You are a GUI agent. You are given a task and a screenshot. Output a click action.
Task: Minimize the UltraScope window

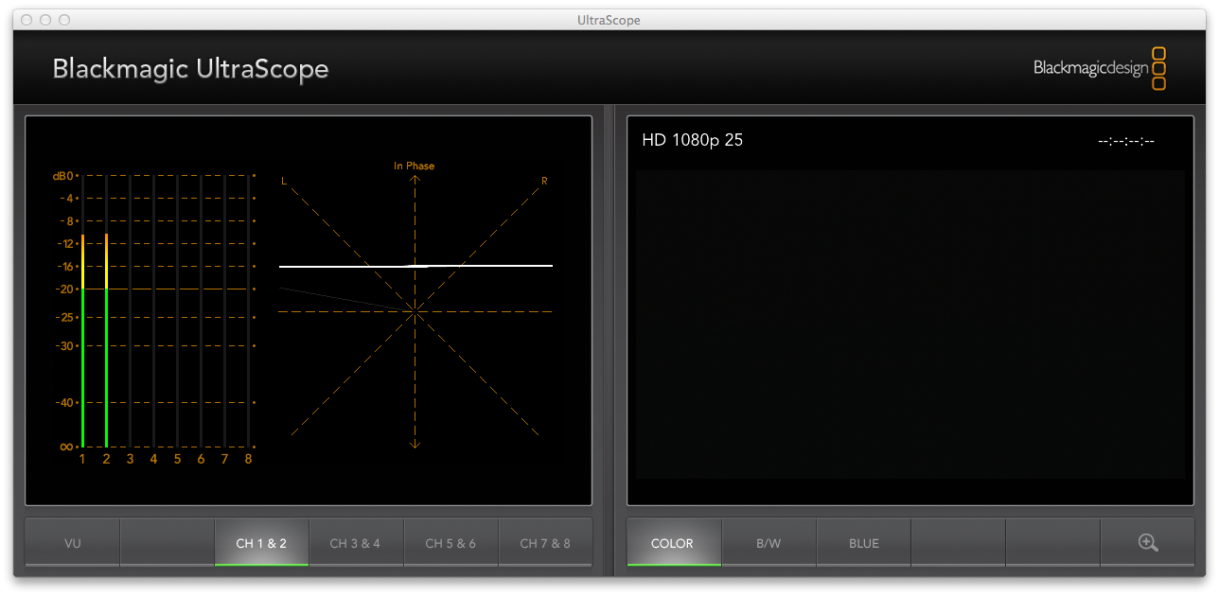45,20
